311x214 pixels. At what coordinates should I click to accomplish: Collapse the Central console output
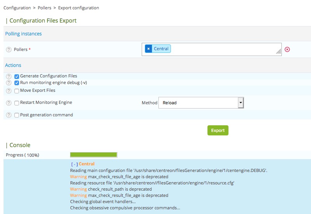pyautogui.click(x=74, y=164)
